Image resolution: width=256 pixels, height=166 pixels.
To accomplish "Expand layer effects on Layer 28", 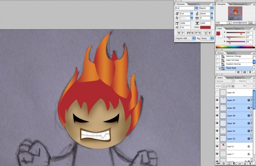I will tap(252, 108).
